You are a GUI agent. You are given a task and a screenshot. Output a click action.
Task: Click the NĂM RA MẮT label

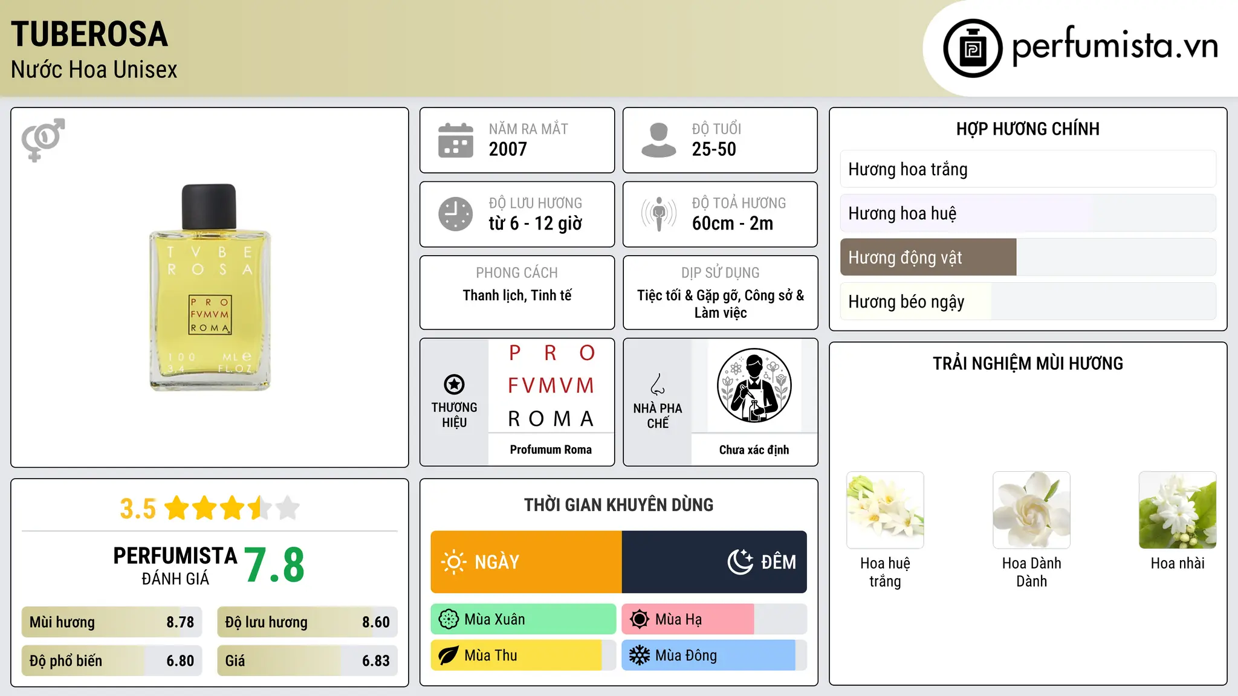pyautogui.click(x=528, y=129)
